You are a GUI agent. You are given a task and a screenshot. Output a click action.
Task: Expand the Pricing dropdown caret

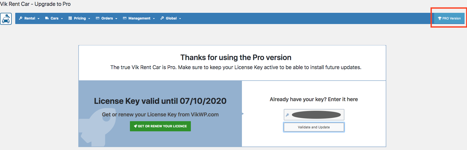(89, 19)
